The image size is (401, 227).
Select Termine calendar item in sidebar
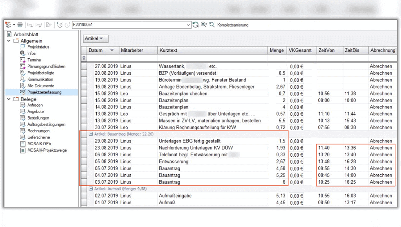[34, 60]
